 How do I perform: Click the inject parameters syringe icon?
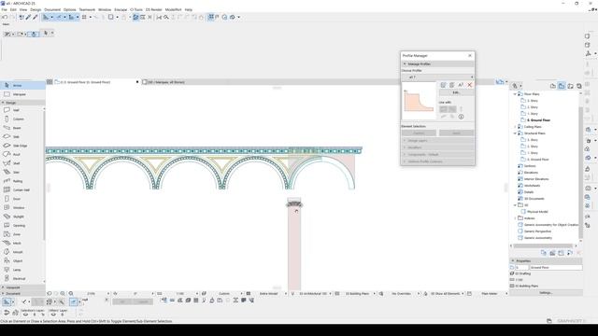[36, 17]
